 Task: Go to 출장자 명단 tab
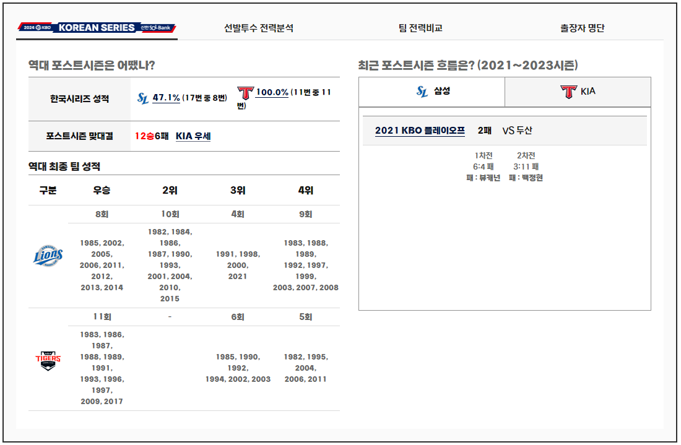click(x=582, y=28)
